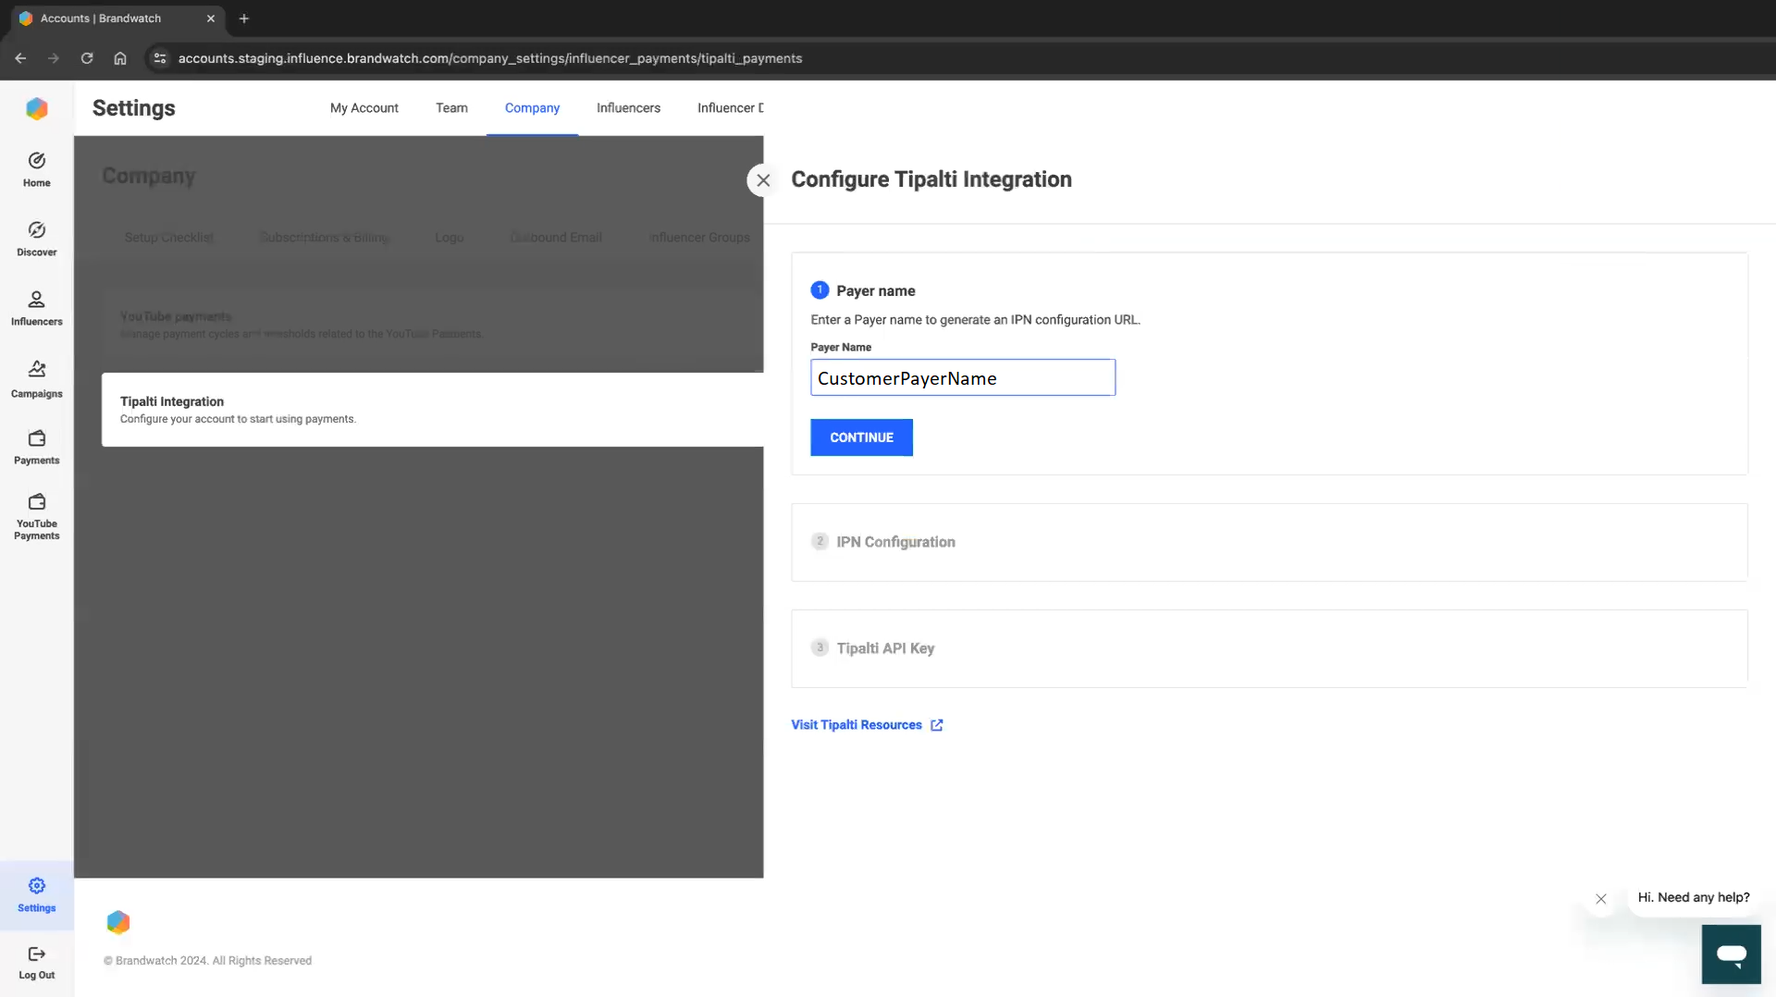Switch to the My Account tab
Image resolution: width=1776 pixels, height=997 pixels.
point(364,108)
